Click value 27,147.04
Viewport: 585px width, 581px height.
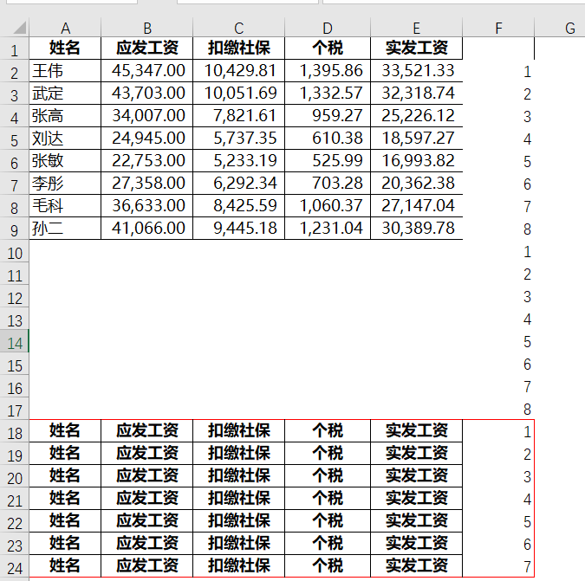pos(416,206)
